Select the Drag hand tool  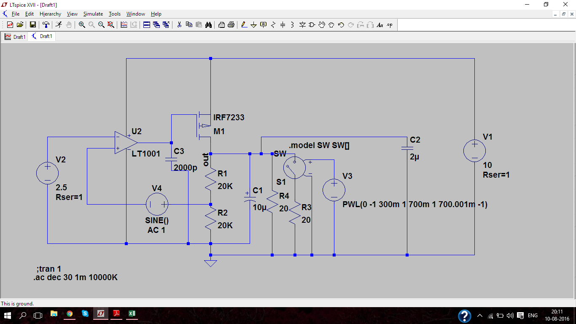click(x=331, y=25)
